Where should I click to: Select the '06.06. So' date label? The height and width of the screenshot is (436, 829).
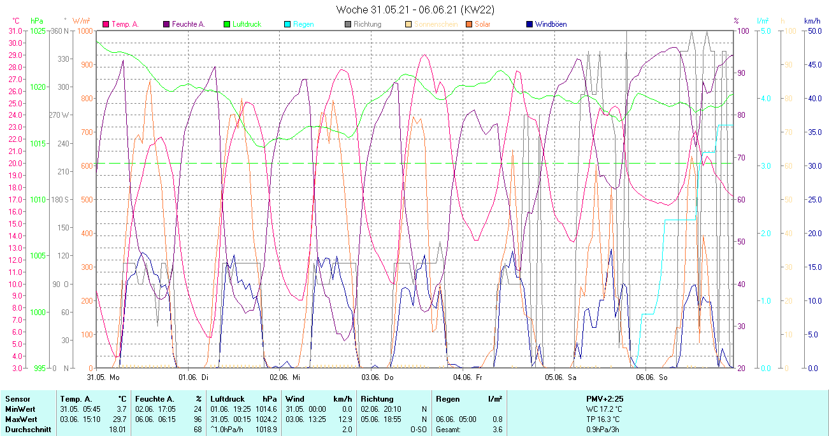(651, 377)
